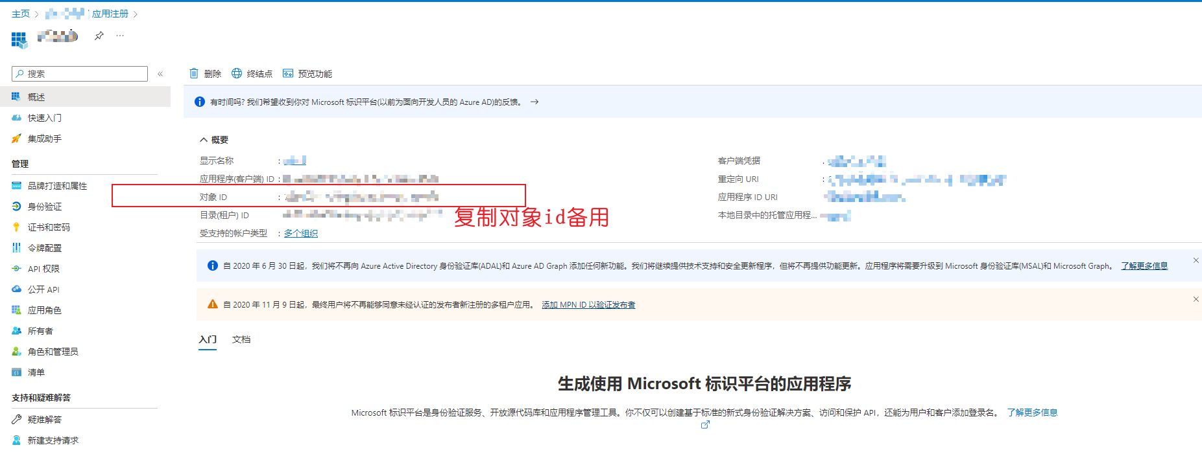Click the 品牌打造和属性 icon
Viewport: 1202px width, 463px height.
[16, 186]
